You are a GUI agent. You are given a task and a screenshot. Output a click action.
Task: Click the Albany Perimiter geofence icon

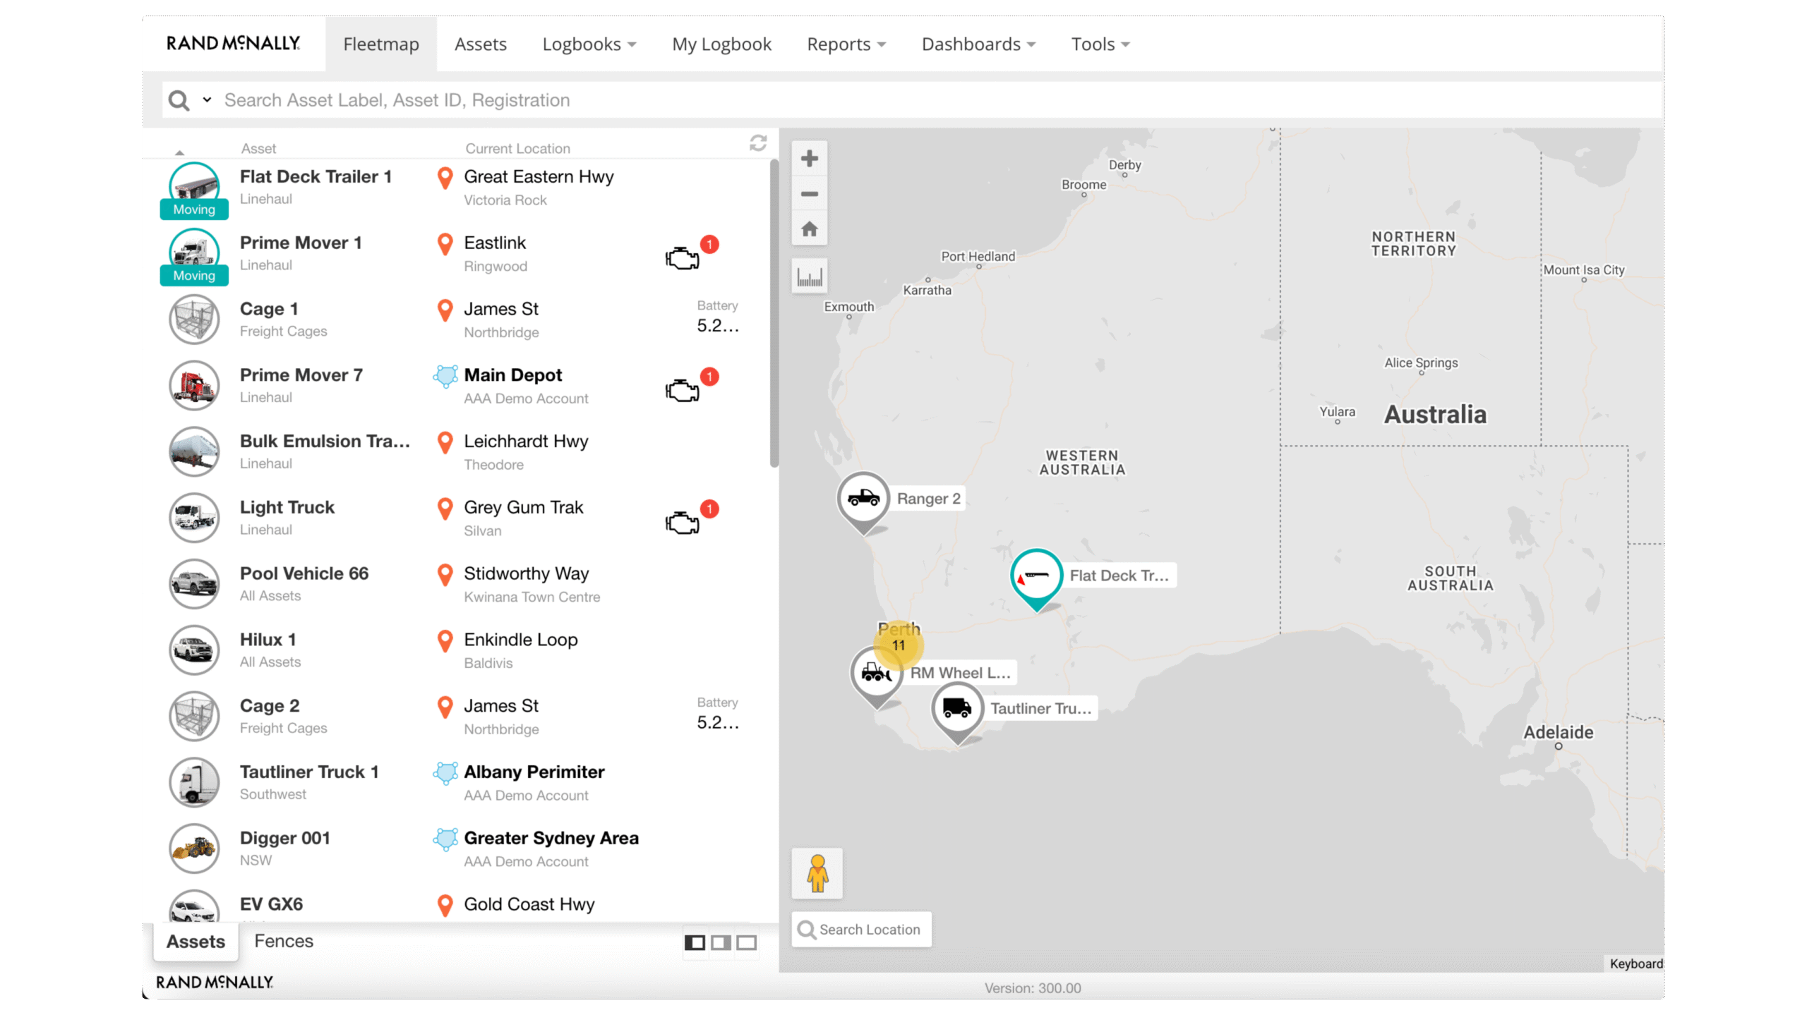445,773
